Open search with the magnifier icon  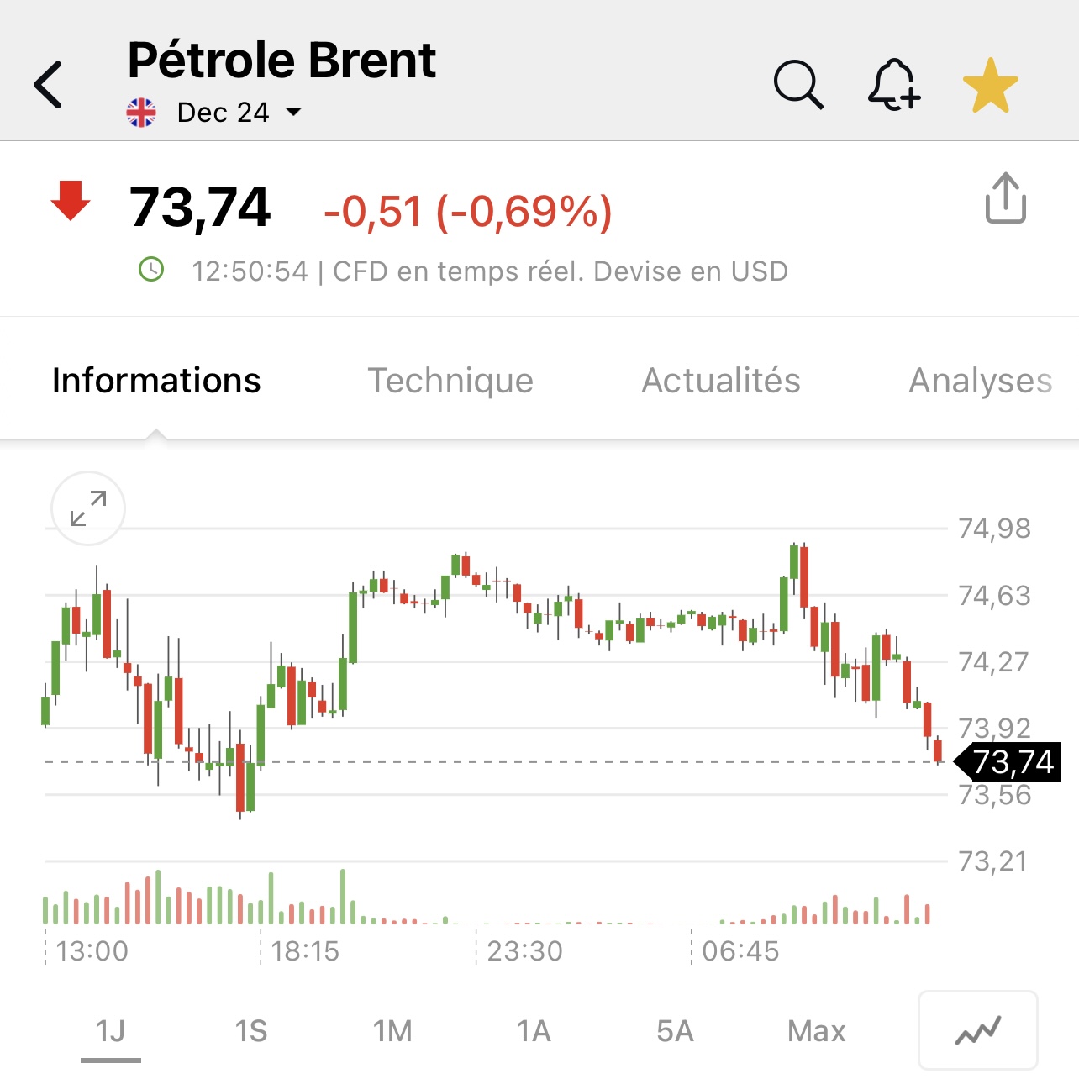click(x=798, y=84)
